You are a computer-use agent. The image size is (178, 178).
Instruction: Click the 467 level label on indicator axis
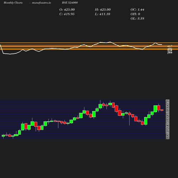tap(170, 46)
